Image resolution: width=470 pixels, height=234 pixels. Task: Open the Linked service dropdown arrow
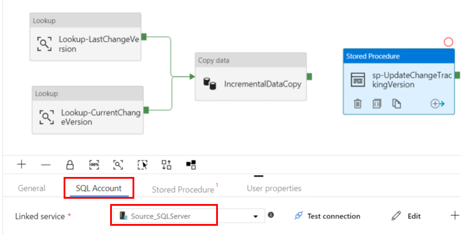pos(256,216)
